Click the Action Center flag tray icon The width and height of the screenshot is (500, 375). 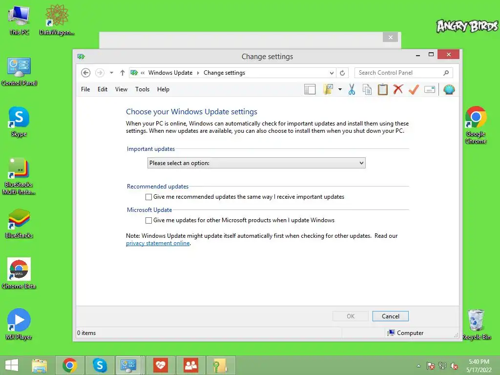(x=431, y=366)
